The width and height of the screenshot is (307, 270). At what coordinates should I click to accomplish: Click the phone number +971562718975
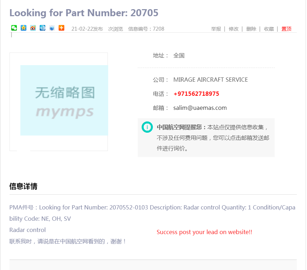196,94
